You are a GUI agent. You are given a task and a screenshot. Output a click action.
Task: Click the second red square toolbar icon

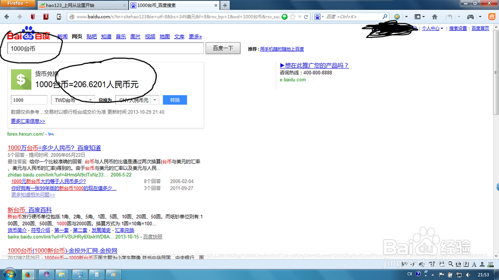pyautogui.click(x=46, y=17)
